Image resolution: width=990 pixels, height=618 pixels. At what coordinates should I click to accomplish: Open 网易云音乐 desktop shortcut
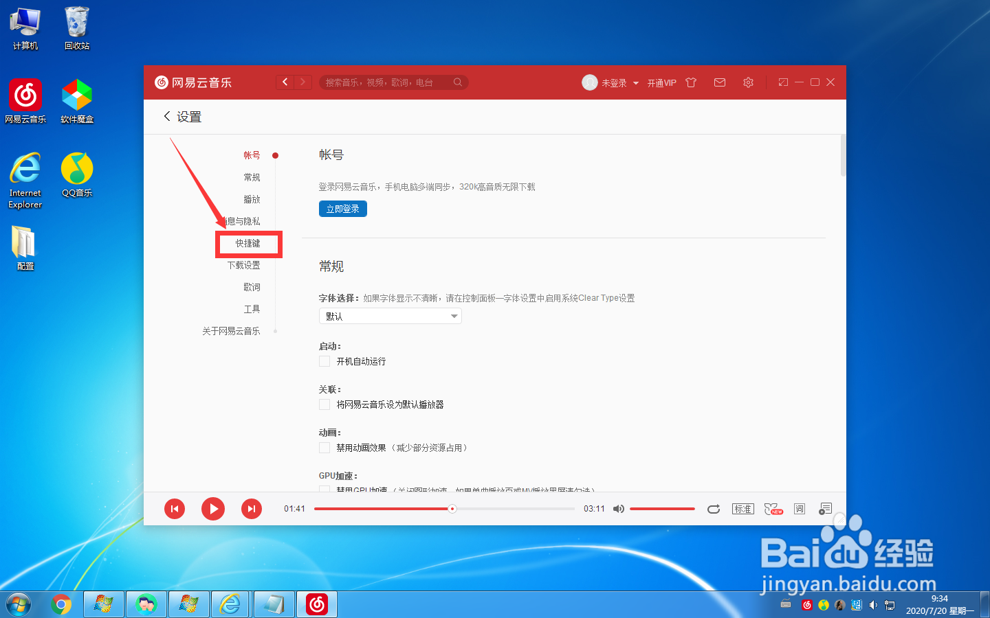pos(25,101)
